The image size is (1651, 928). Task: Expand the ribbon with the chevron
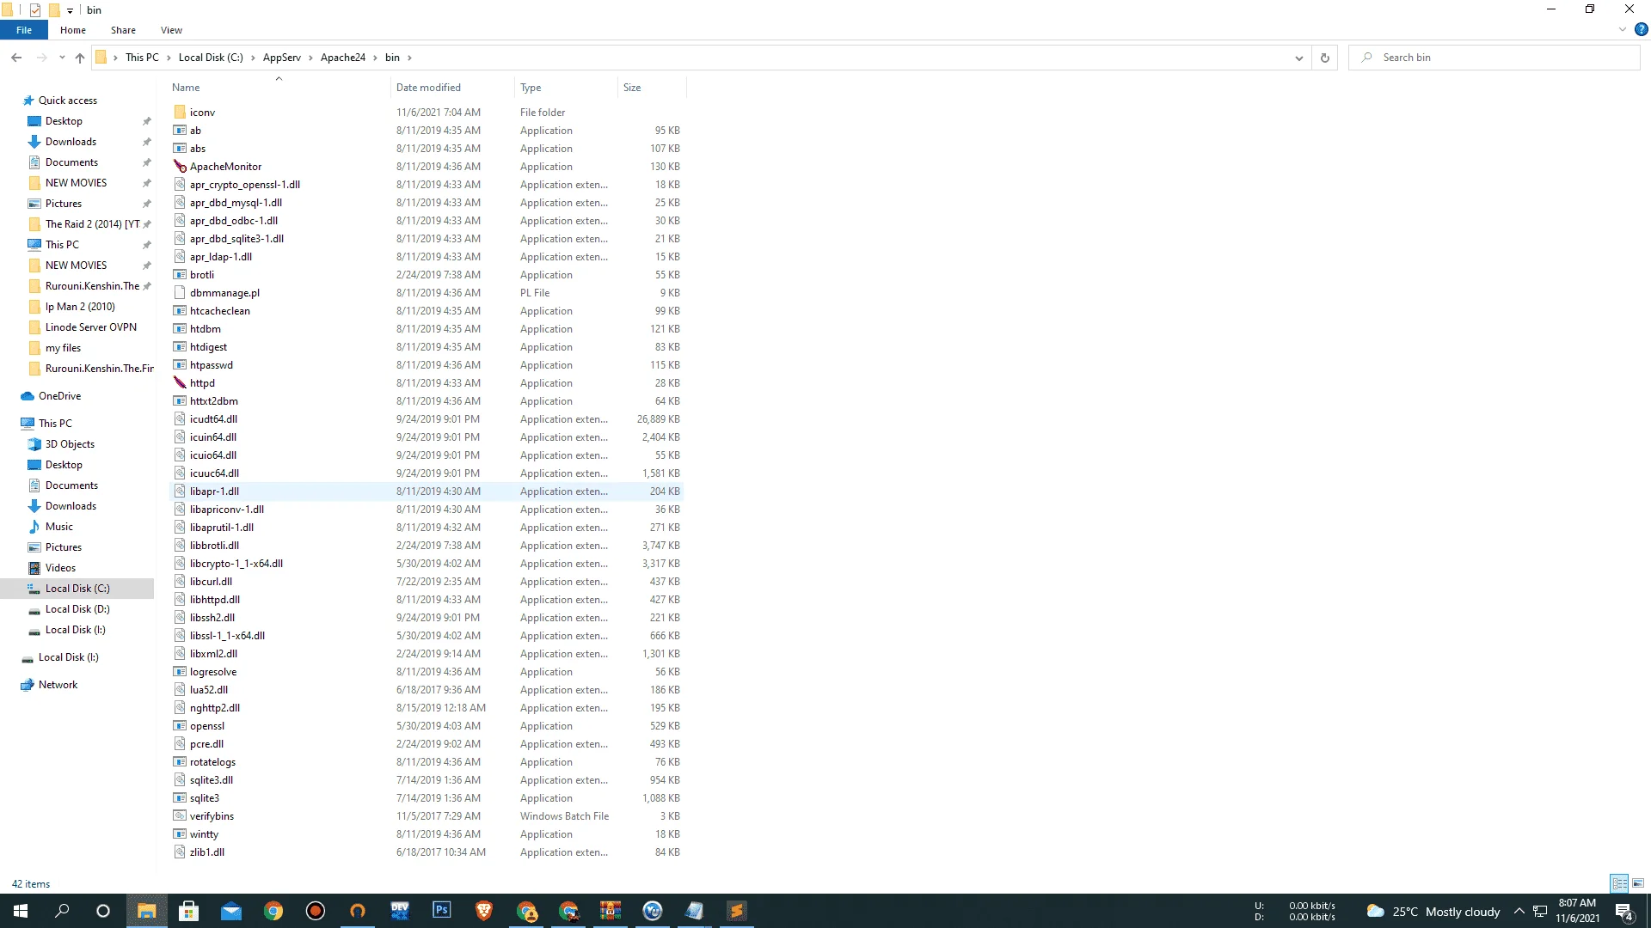click(1623, 29)
